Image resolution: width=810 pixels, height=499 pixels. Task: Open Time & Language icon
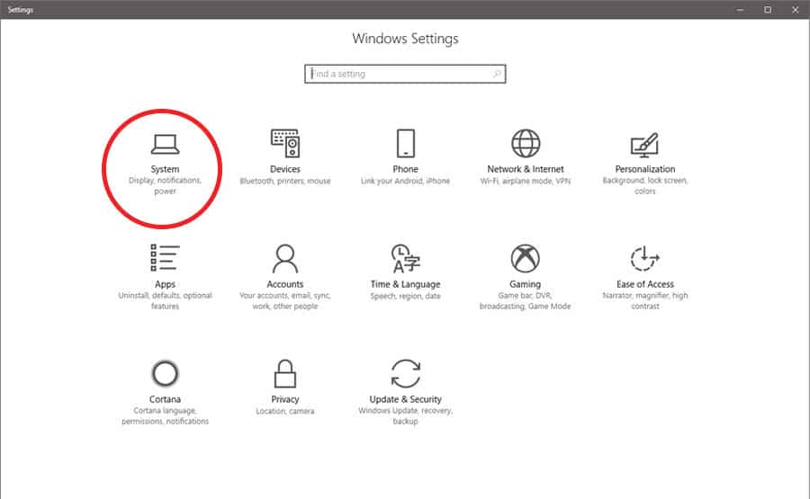pyautogui.click(x=405, y=259)
